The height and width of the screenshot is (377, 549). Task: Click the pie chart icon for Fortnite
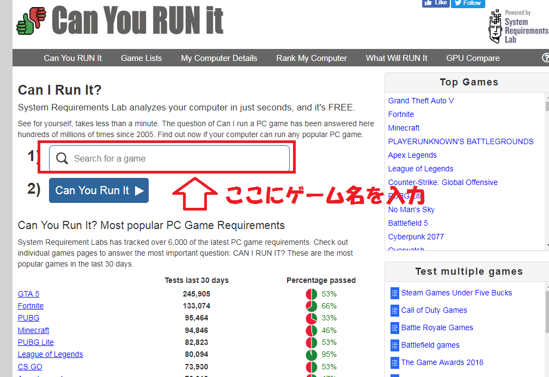(312, 306)
